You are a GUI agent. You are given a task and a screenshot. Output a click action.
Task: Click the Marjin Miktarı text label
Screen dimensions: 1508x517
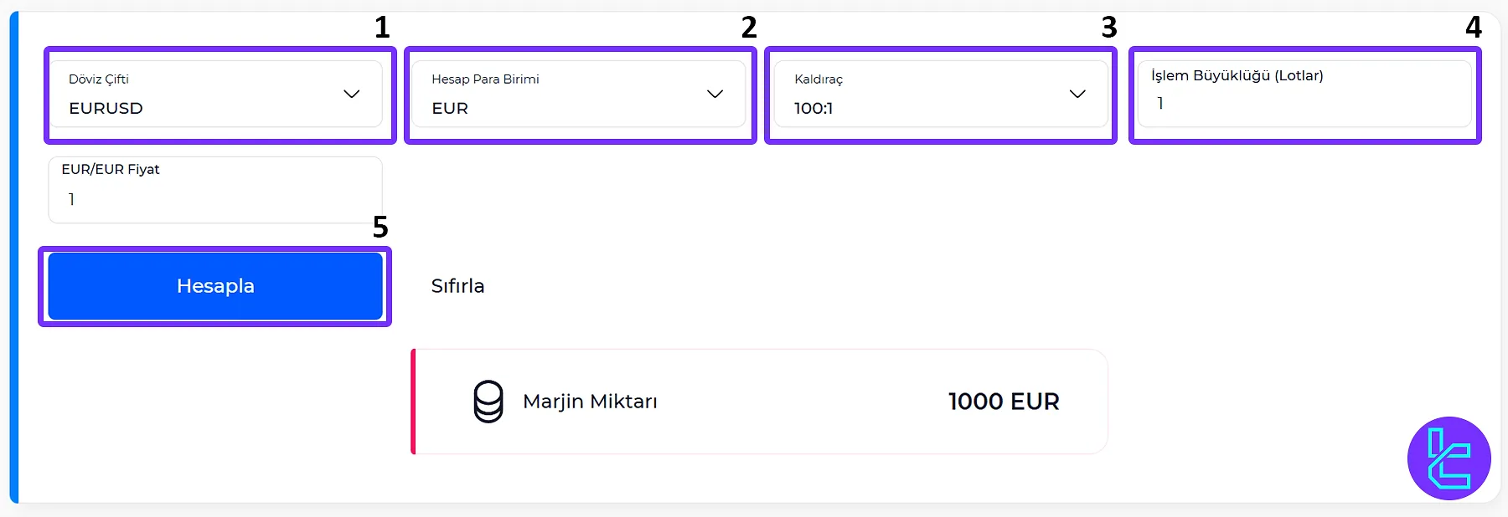click(x=590, y=402)
